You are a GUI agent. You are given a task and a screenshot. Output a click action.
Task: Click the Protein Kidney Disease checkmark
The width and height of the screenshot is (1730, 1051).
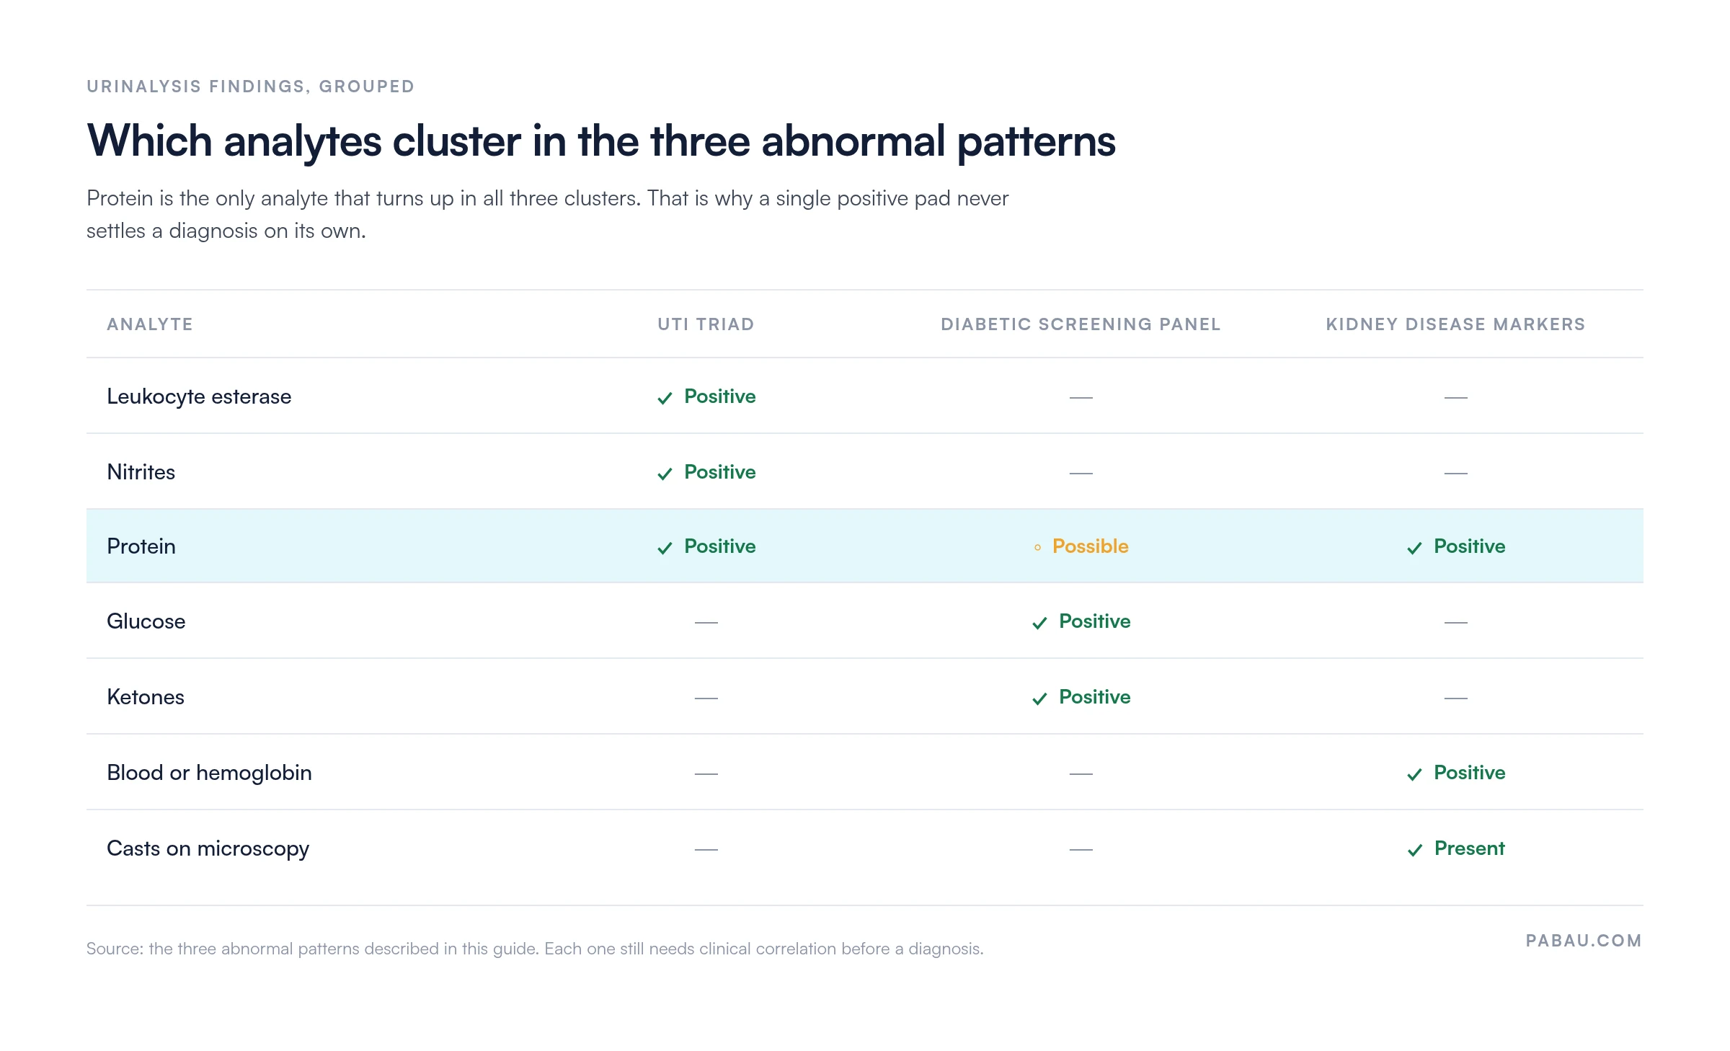tap(1414, 548)
